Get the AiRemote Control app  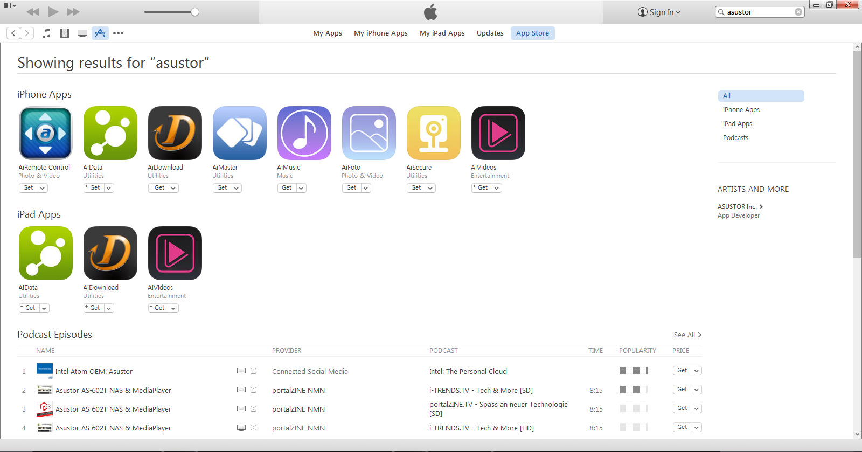pyautogui.click(x=29, y=188)
